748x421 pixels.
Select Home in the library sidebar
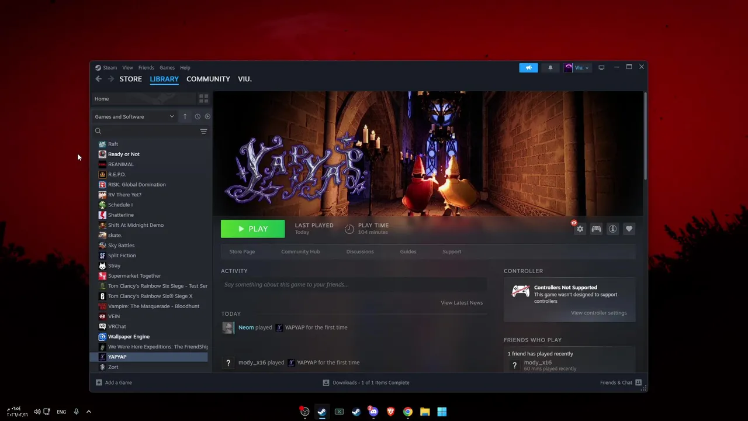click(x=144, y=99)
